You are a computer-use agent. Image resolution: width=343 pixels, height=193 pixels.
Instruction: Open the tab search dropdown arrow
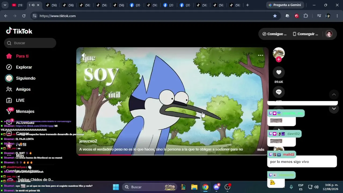[5, 5]
